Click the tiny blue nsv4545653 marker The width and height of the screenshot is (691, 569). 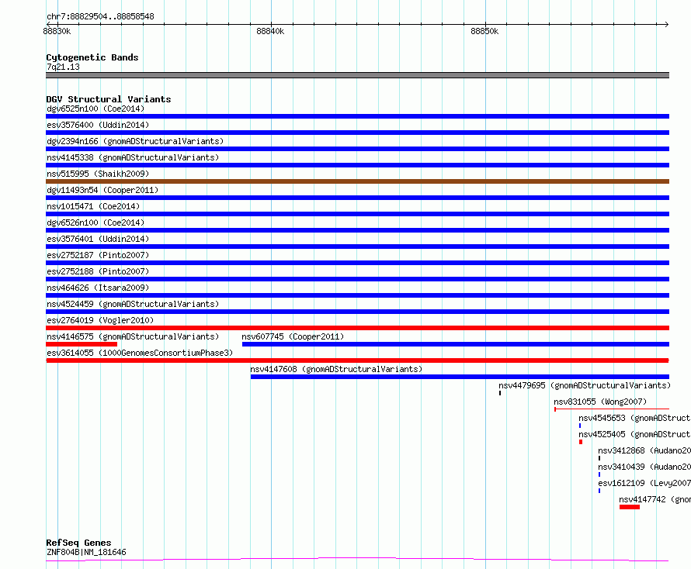click(x=580, y=426)
